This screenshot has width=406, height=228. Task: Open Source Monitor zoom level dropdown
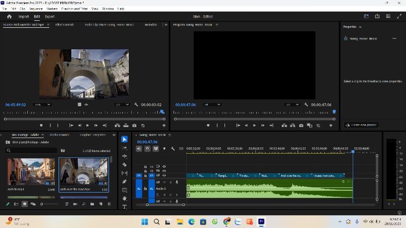tap(42, 104)
